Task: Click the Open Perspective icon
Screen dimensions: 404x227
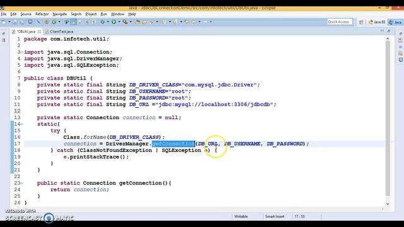Action: point(361,22)
